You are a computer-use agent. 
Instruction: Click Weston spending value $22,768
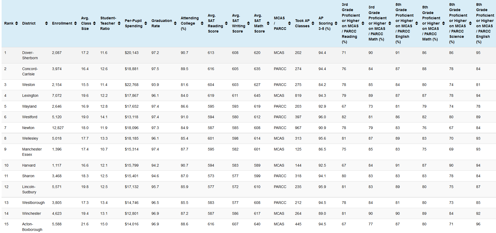click(132, 85)
